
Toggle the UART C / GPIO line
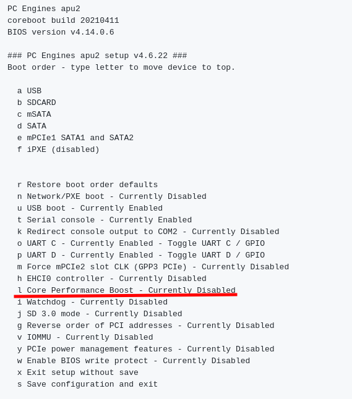coord(141,243)
